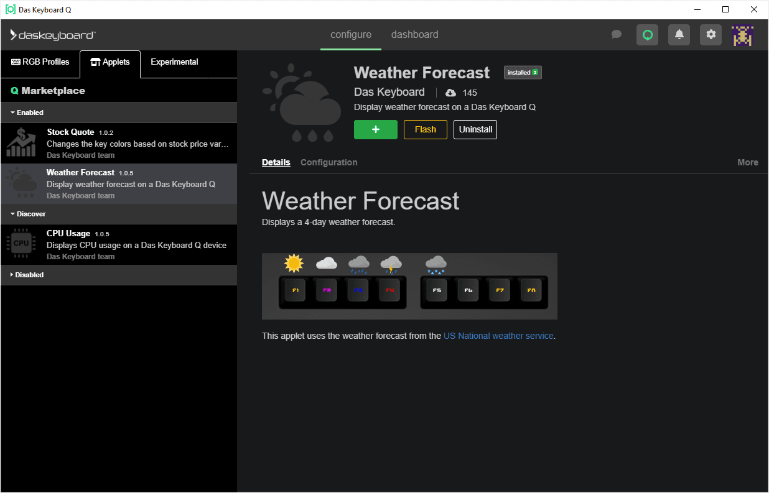The width and height of the screenshot is (769, 493).
Task: Collapse the Discover section
Action: tap(28, 214)
